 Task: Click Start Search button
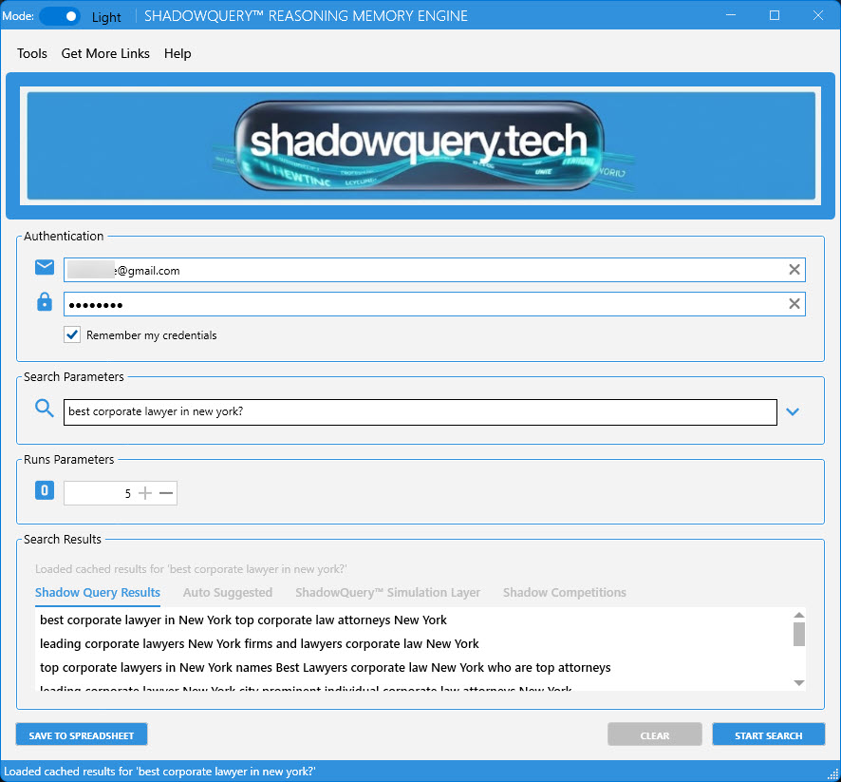point(768,735)
